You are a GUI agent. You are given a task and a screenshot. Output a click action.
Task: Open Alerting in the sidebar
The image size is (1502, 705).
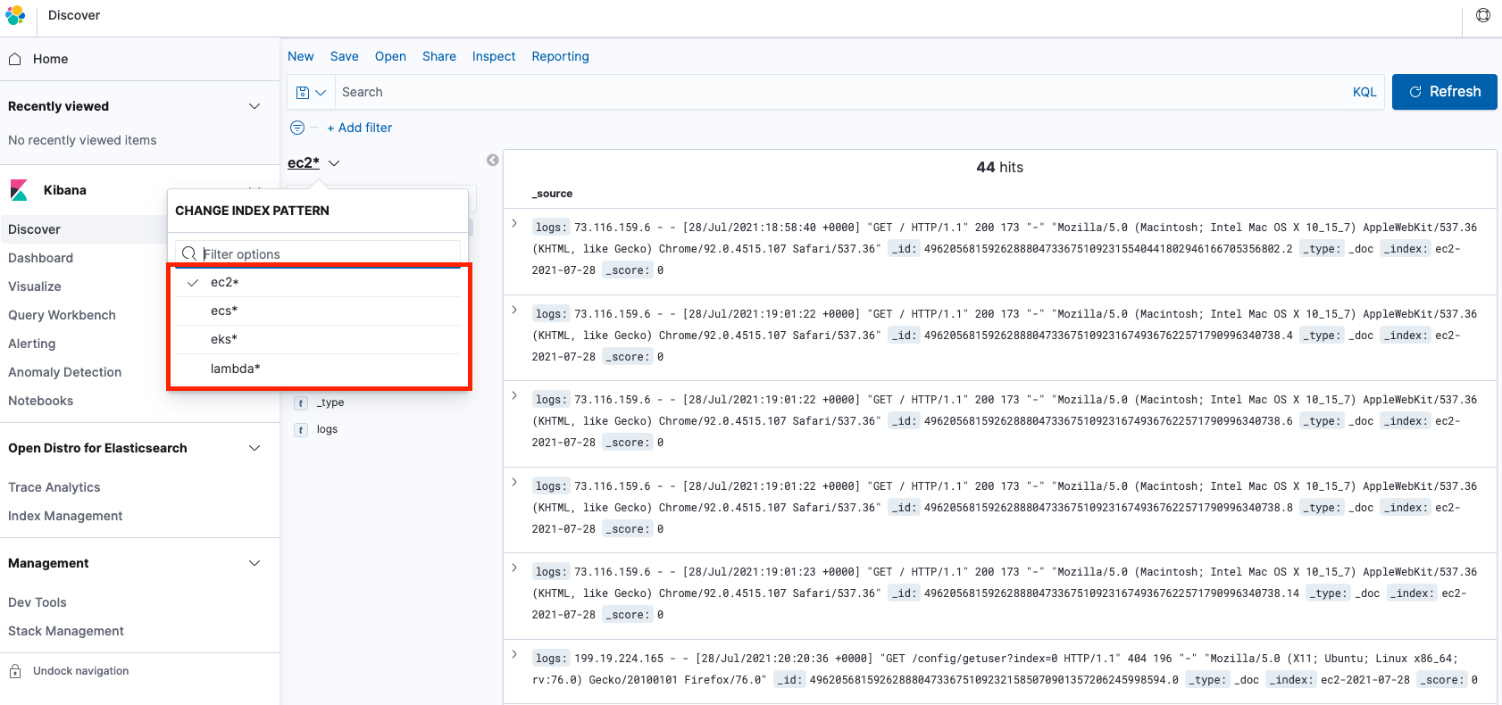pyautogui.click(x=32, y=344)
